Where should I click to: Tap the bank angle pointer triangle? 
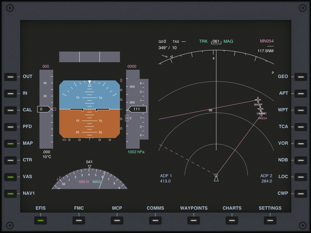click(90, 85)
